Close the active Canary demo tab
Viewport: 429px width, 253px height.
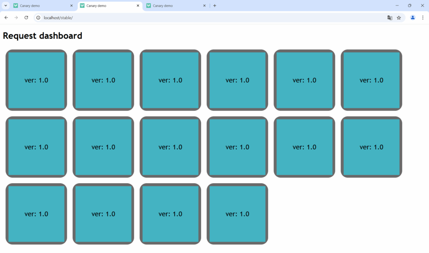click(x=138, y=6)
